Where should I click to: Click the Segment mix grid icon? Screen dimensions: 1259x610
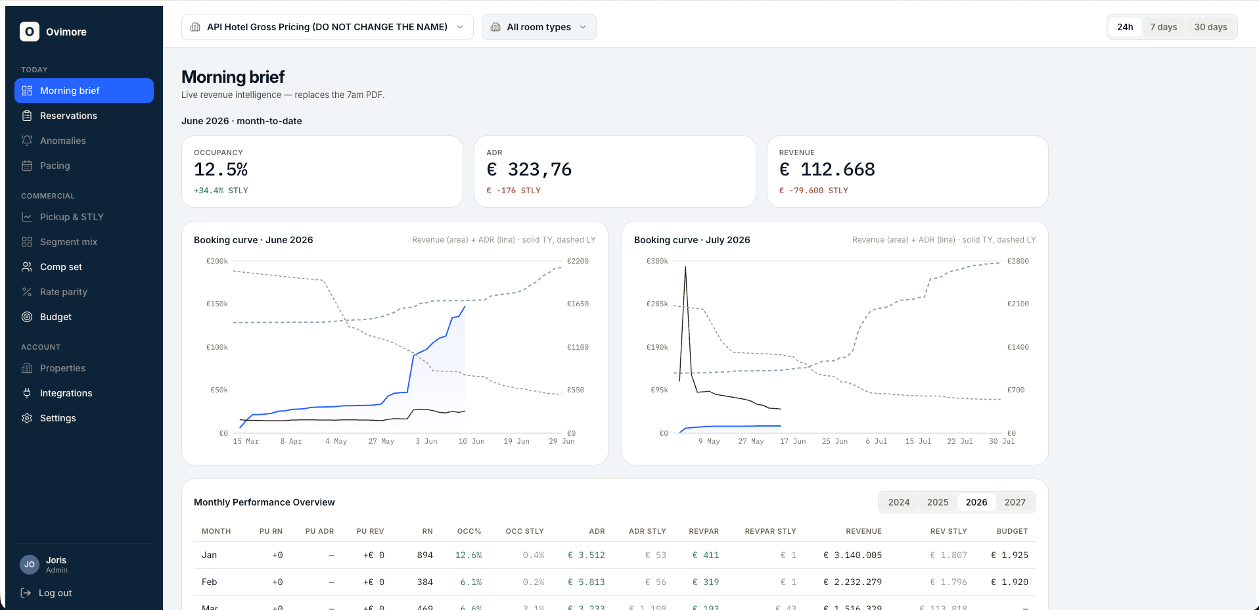(27, 242)
